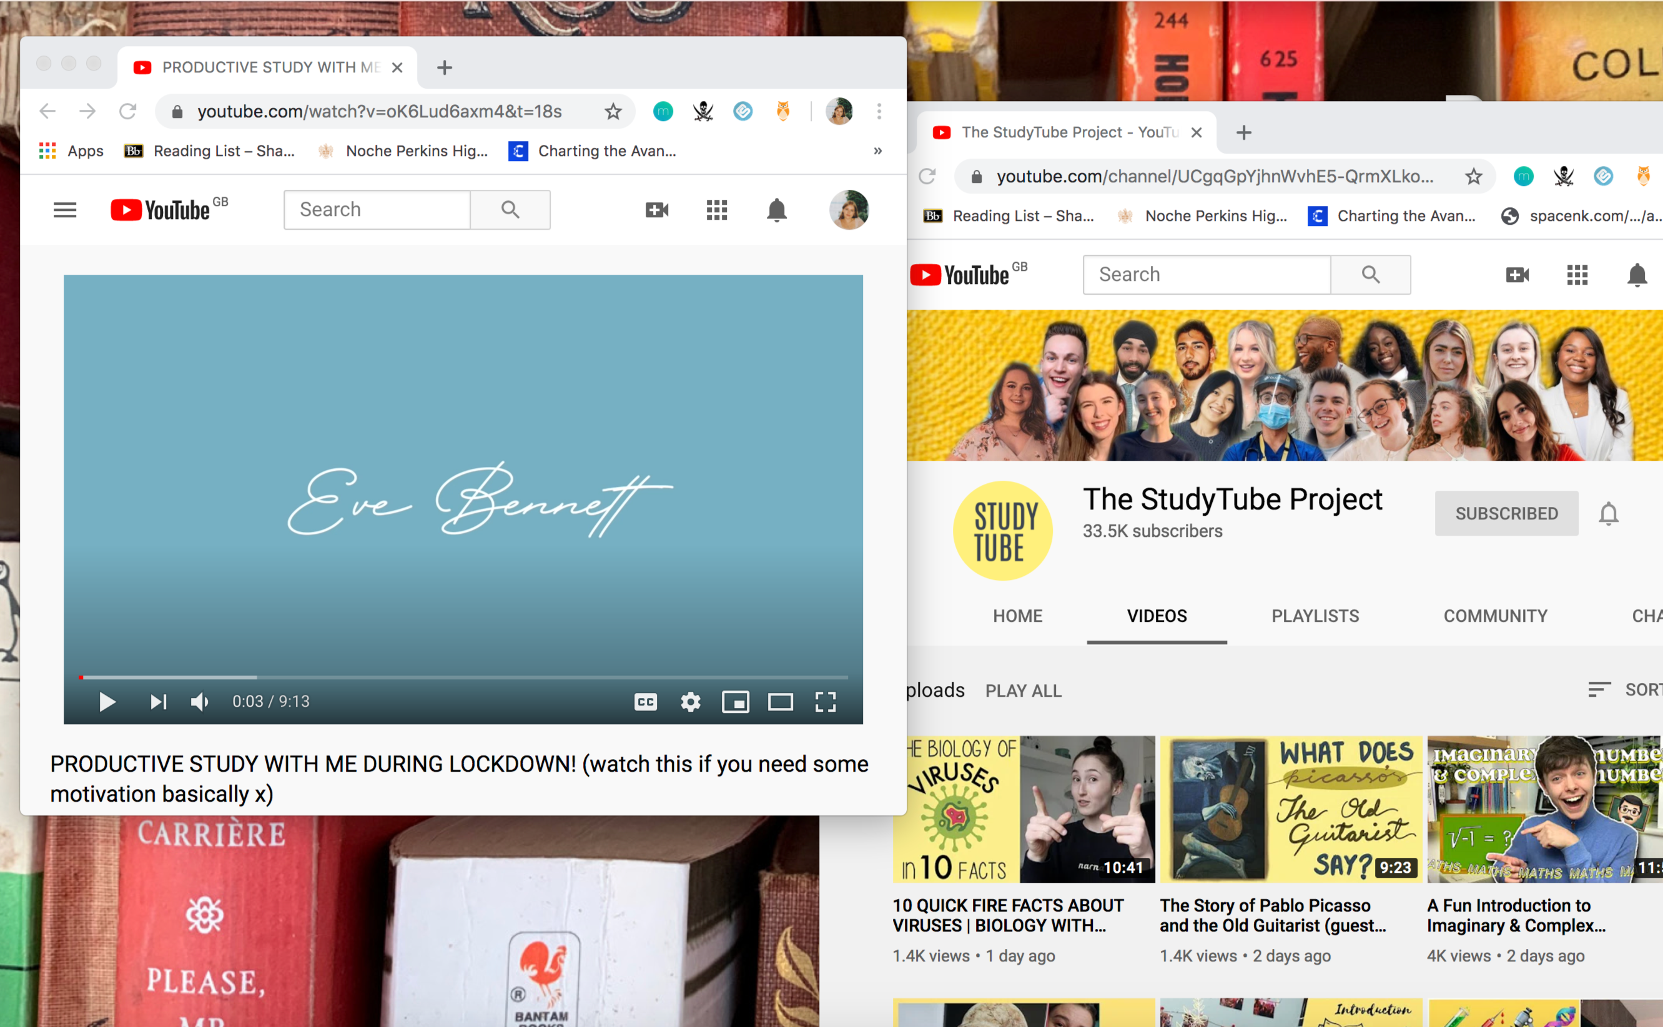The width and height of the screenshot is (1663, 1027).
Task: Bookmark the StudyTube channel page with star
Action: pos(1473,177)
